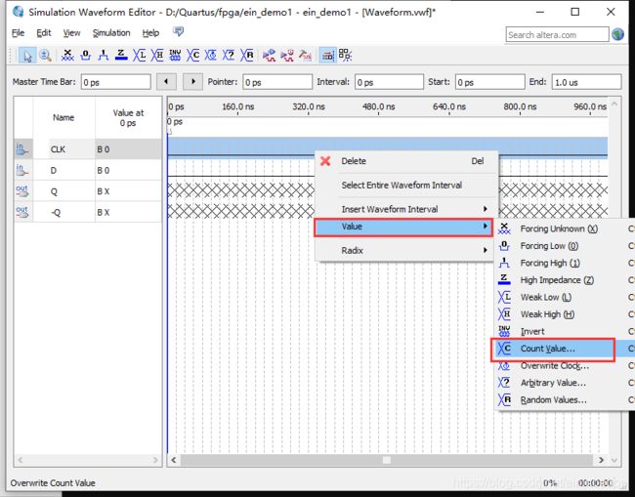635x497 pixels.
Task: Click the globe web search icon
Action: [x=618, y=34]
